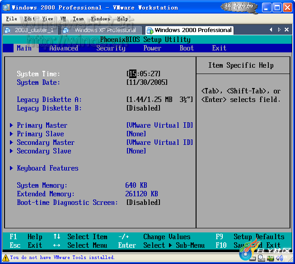Switch to the BIOS Boot tab
295x264 pixels.
coord(187,48)
